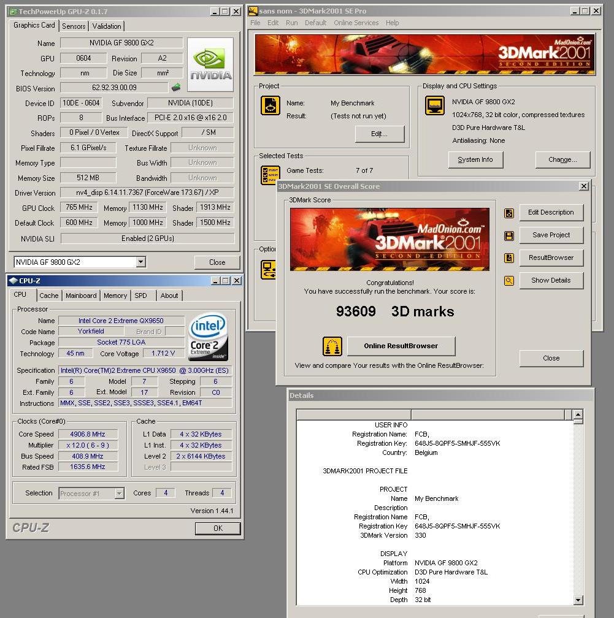This screenshot has width=614, height=618.
Task: Click the 3DMark2001 title bar app icon
Action: click(253, 11)
